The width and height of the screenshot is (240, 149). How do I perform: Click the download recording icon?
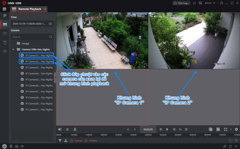tap(75, 129)
